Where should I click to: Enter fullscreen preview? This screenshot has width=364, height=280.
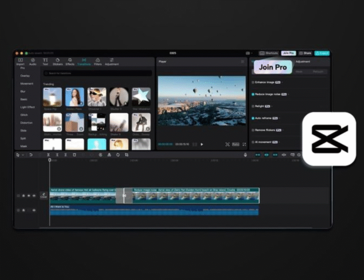tap(244, 145)
